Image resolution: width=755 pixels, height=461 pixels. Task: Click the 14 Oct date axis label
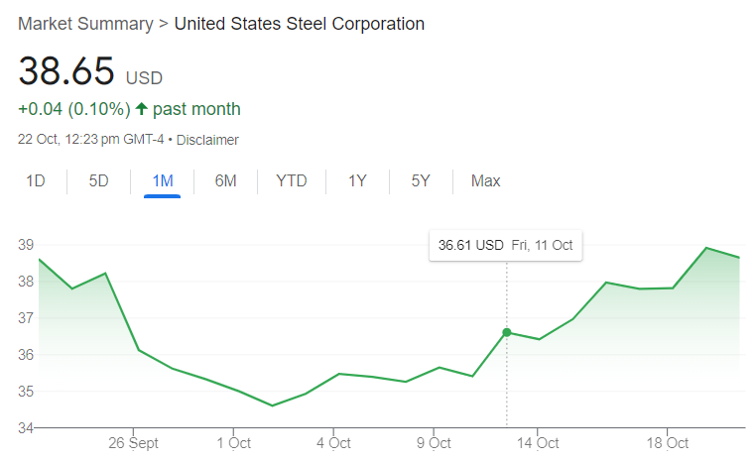[x=537, y=443]
